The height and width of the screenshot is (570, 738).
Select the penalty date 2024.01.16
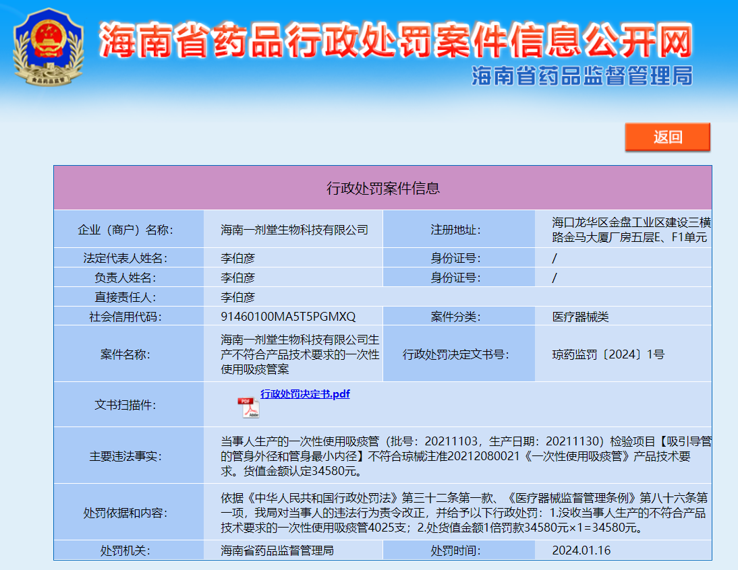pos(581,550)
